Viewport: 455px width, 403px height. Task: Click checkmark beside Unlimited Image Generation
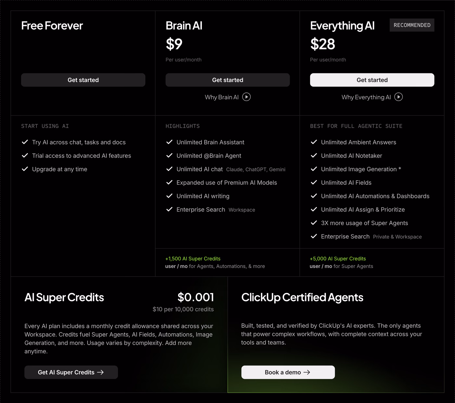pyautogui.click(x=314, y=169)
